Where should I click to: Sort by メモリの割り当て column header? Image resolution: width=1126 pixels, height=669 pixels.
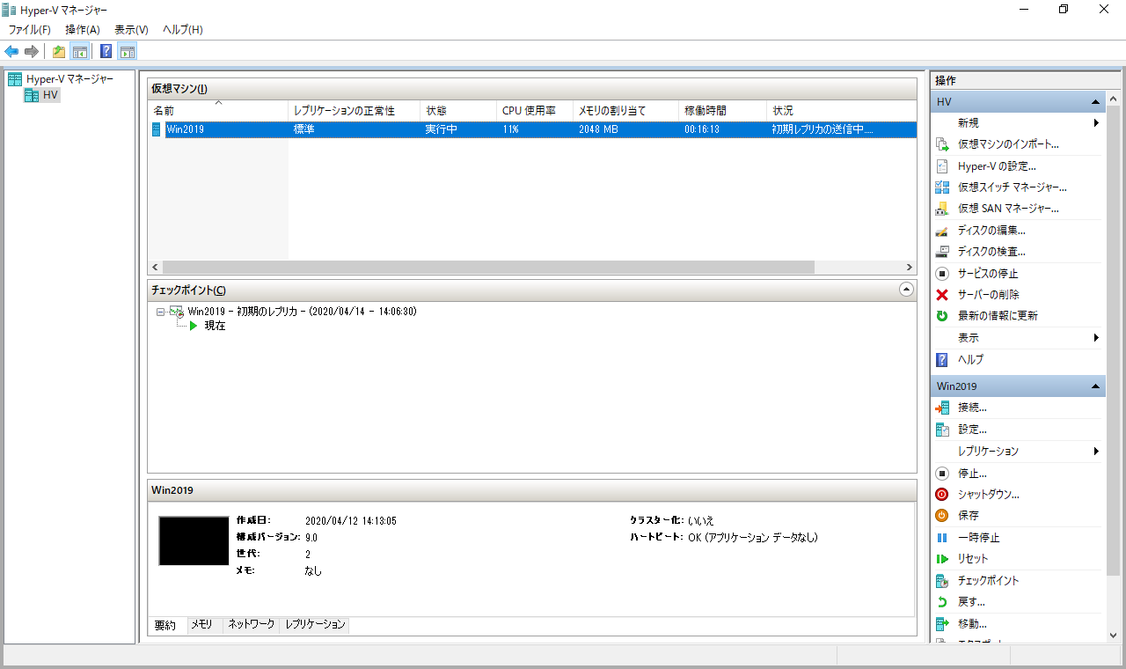[626, 111]
